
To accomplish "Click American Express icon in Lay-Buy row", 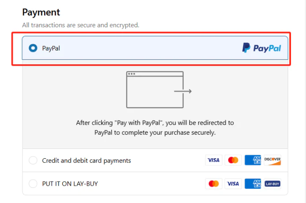I will click(x=253, y=183).
